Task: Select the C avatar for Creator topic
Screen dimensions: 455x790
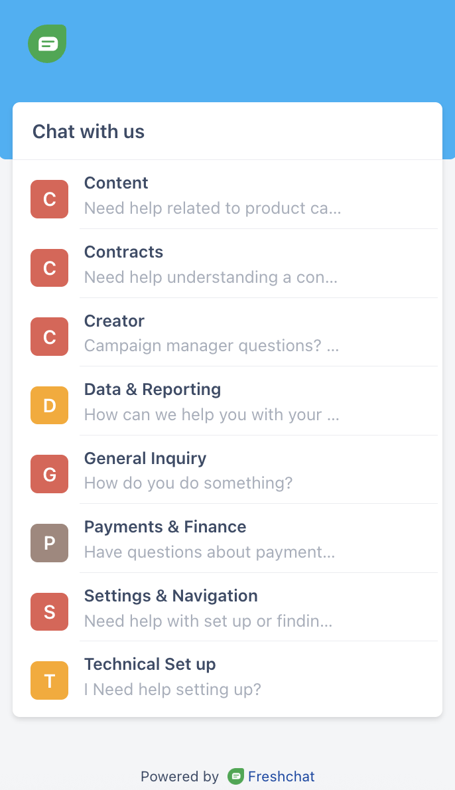Action: (50, 337)
